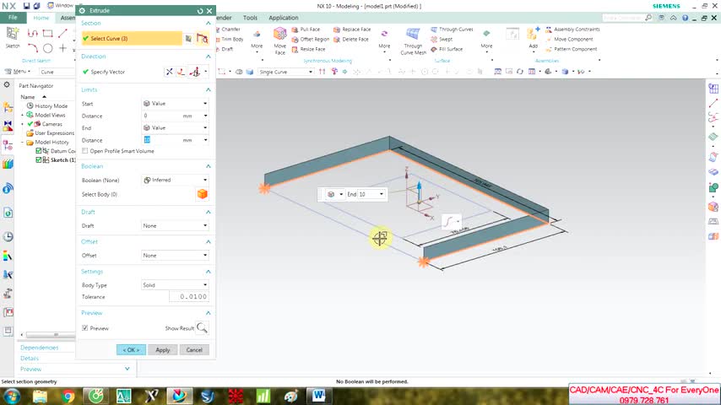This screenshot has width=721, height=405.
Task: Click the Tolerance value field
Action: click(x=189, y=297)
